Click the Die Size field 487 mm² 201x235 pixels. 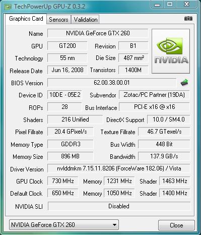(133, 58)
